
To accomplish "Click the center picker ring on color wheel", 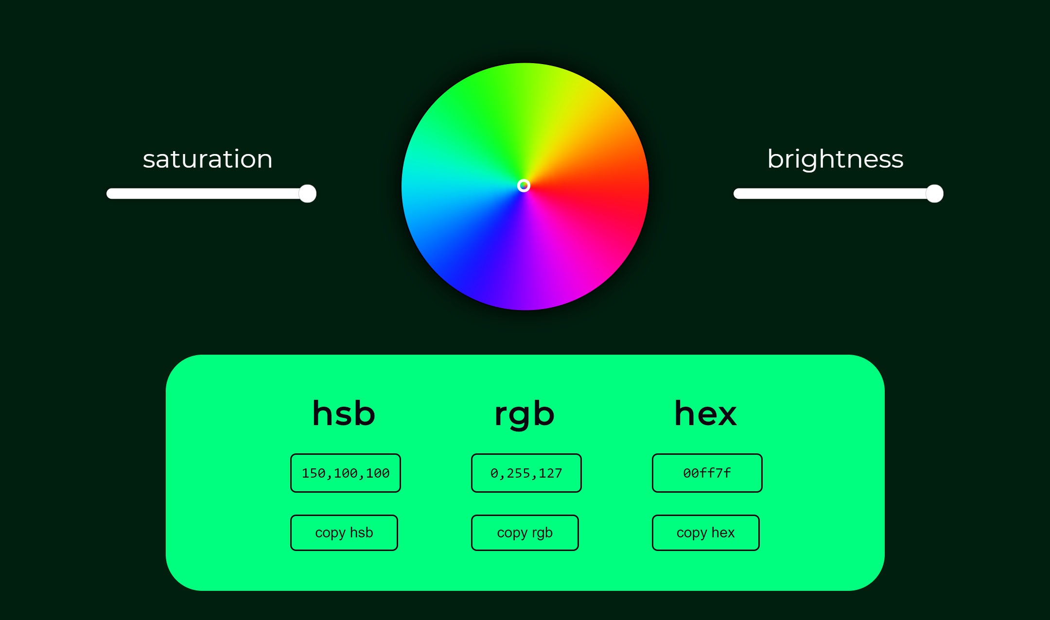I will click(524, 186).
